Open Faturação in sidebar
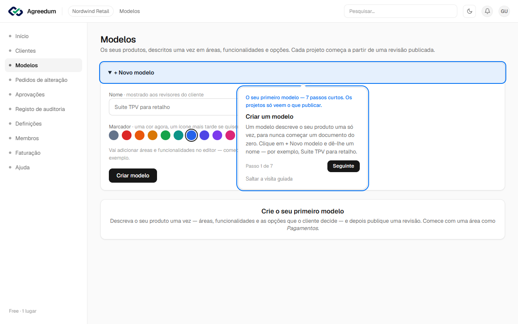The height and width of the screenshot is (324, 518). [43, 153]
